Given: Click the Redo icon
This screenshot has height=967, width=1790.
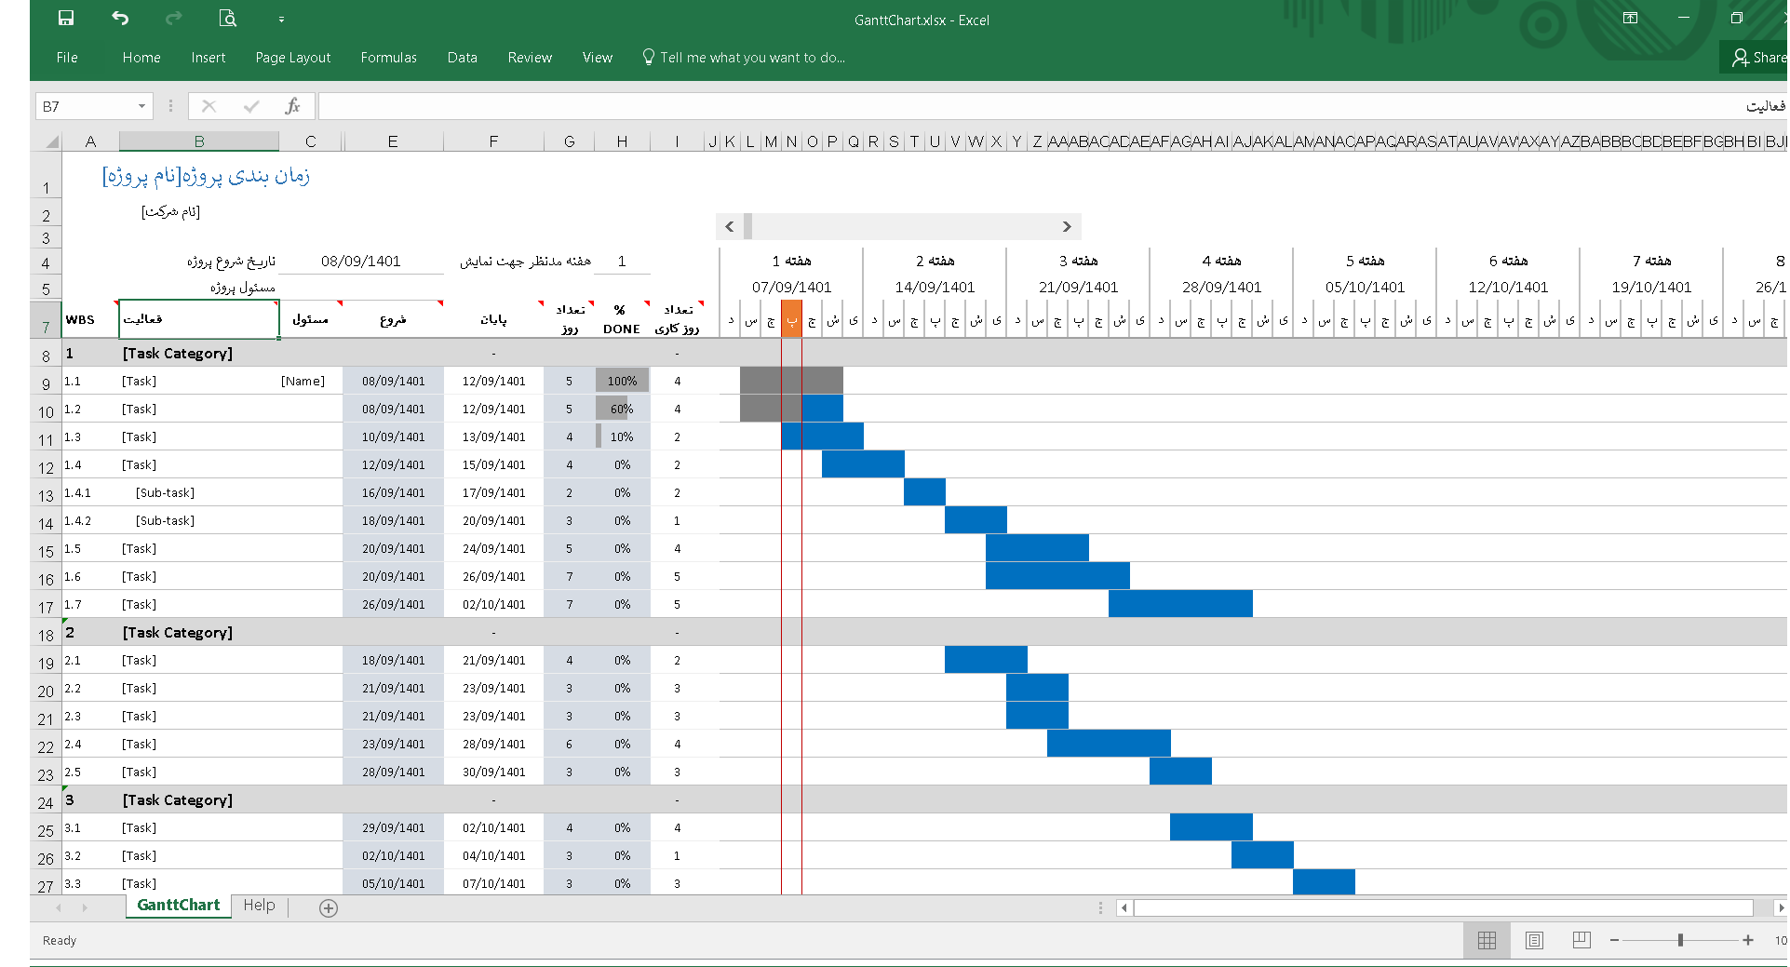Looking at the screenshot, I should coord(173,18).
